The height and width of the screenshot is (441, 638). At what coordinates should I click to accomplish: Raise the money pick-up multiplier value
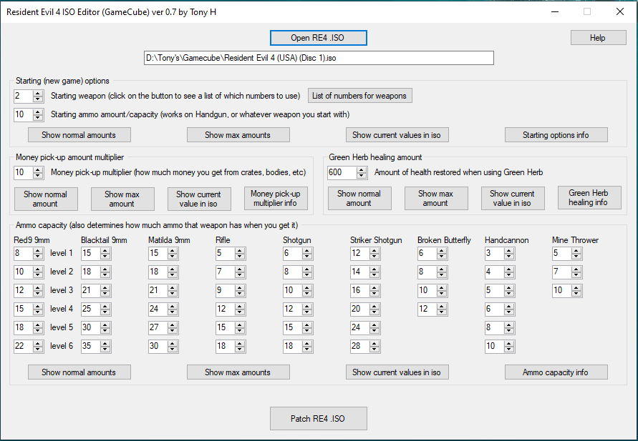(38, 169)
